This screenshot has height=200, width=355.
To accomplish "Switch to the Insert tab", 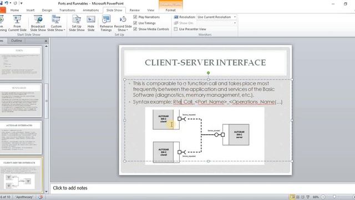I will [x=31, y=10].
